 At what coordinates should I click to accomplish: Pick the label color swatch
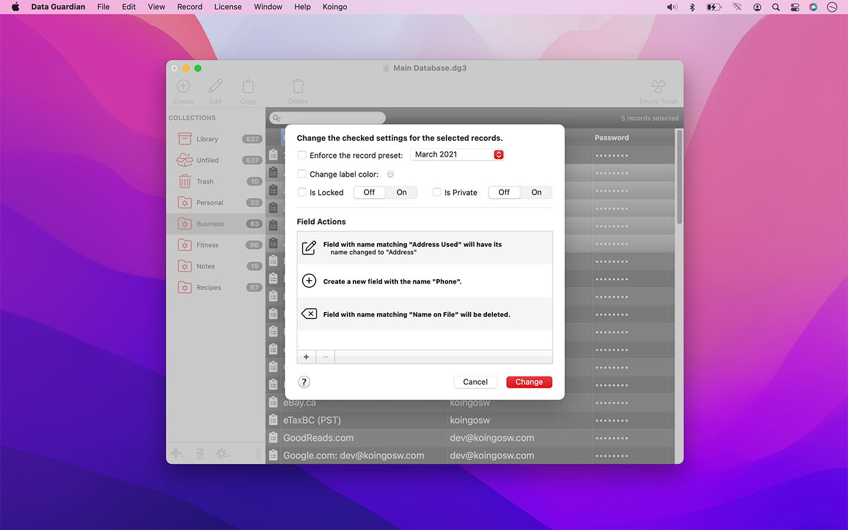390,174
